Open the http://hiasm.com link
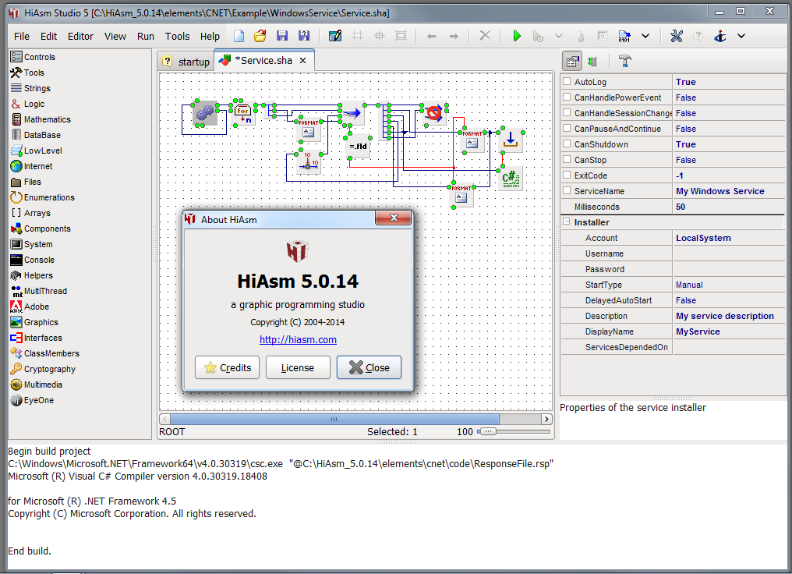This screenshot has height=574, width=792. click(298, 339)
